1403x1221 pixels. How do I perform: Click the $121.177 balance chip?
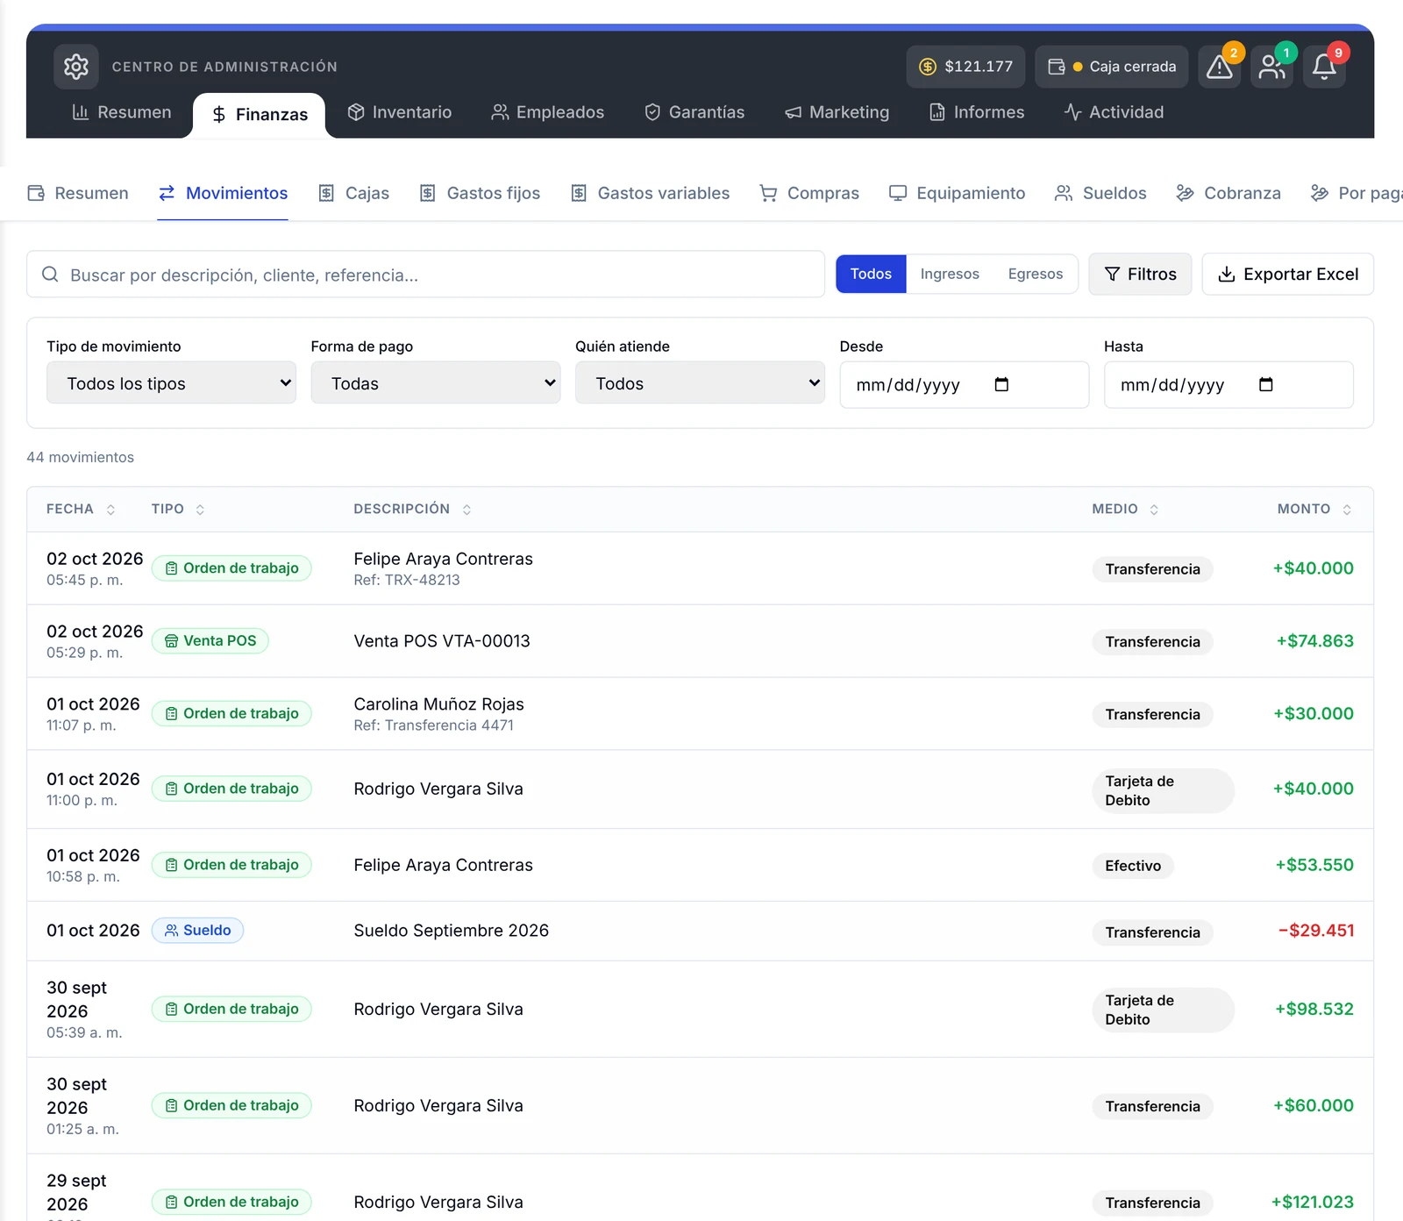965,67
